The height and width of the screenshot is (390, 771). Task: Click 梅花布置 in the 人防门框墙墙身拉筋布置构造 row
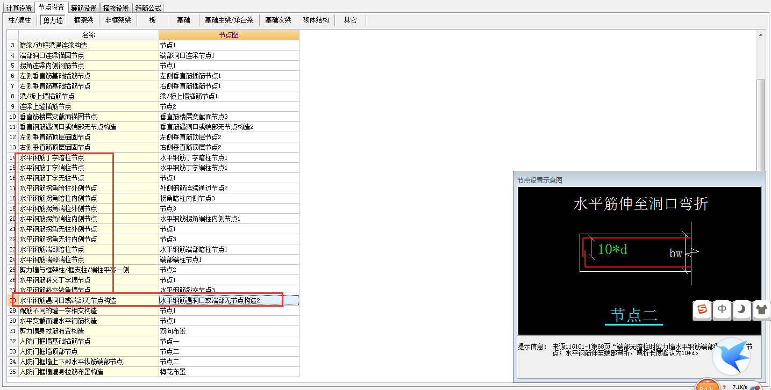click(229, 372)
